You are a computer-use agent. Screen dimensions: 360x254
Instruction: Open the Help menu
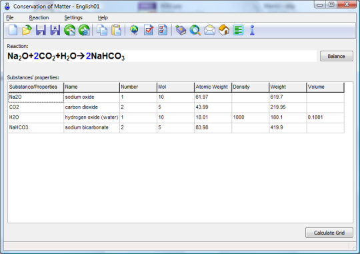[103, 18]
